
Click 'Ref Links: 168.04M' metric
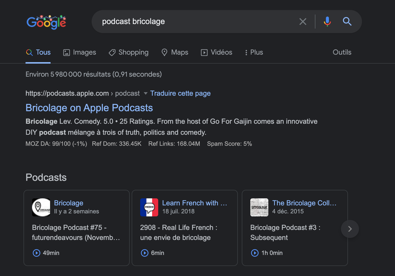click(x=174, y=144)
